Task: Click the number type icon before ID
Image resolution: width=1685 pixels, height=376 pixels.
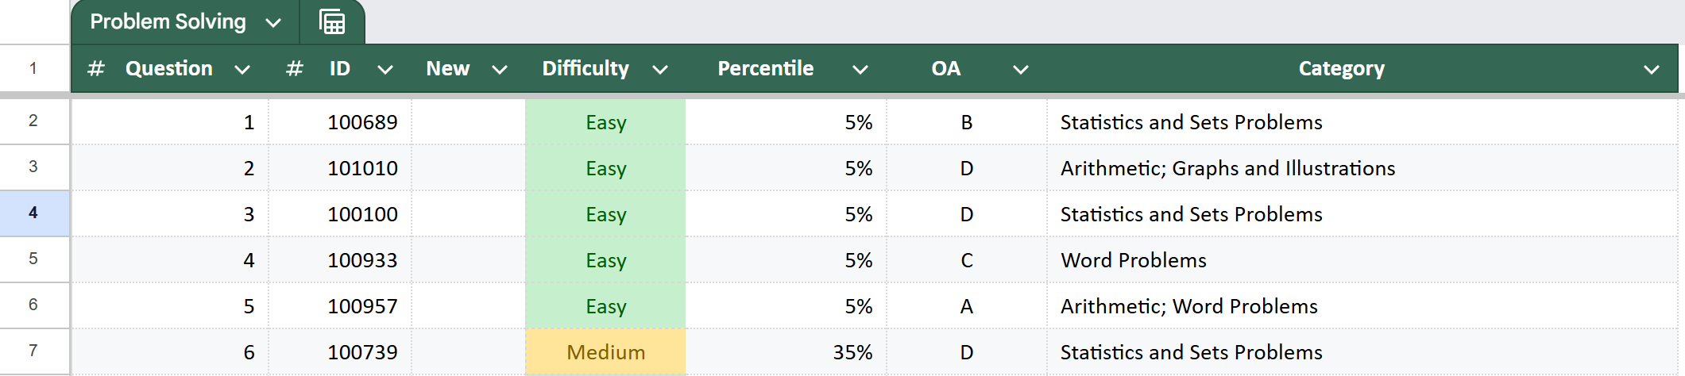Action: 294,69
